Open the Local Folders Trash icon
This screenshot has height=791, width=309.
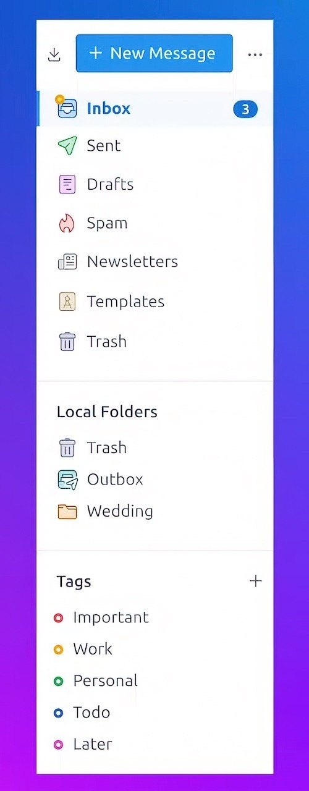[x=67, y=447]
